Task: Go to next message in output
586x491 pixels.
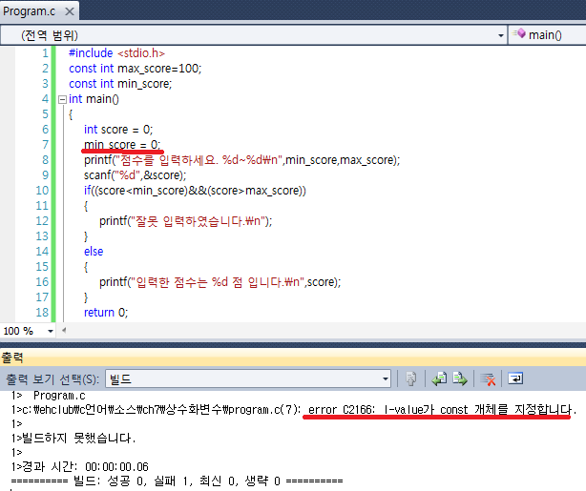Action: click(x=460, y=379)
